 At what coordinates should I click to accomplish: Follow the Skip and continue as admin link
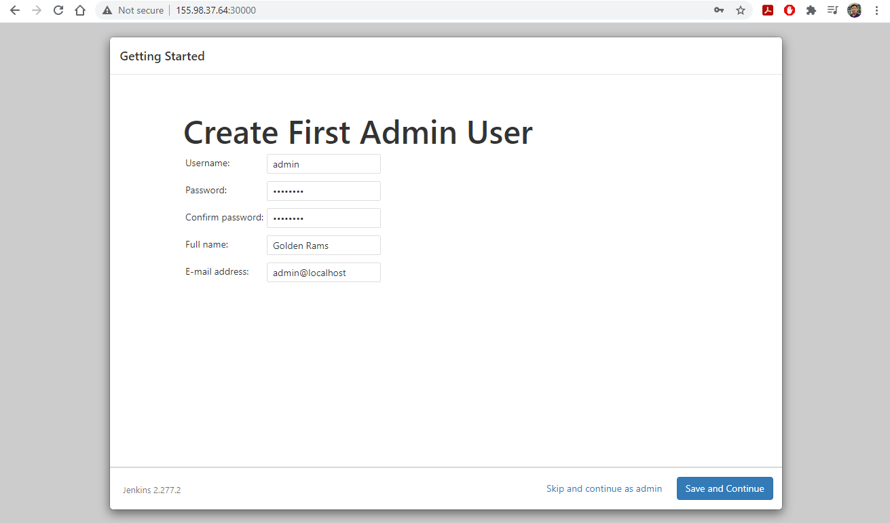click(604, 488)
